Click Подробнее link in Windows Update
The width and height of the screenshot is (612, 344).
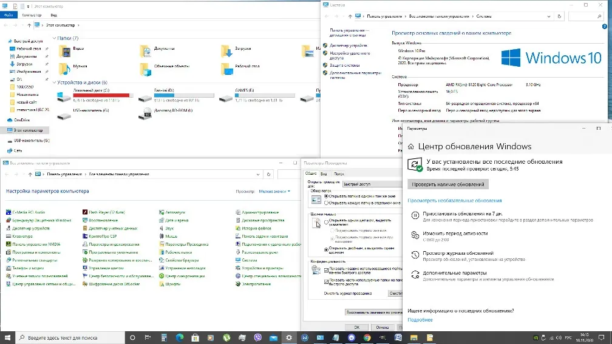pyautogui.click(x=420, y=320)
